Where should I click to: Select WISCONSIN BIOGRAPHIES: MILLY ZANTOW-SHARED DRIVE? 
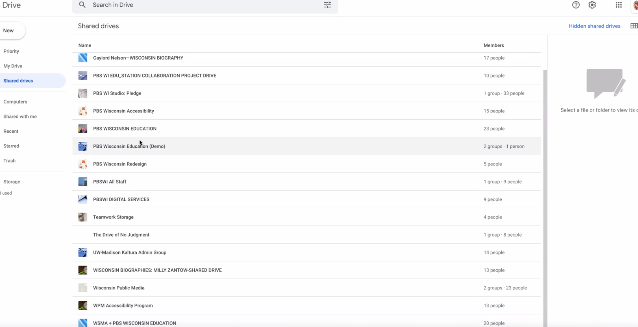306,270
